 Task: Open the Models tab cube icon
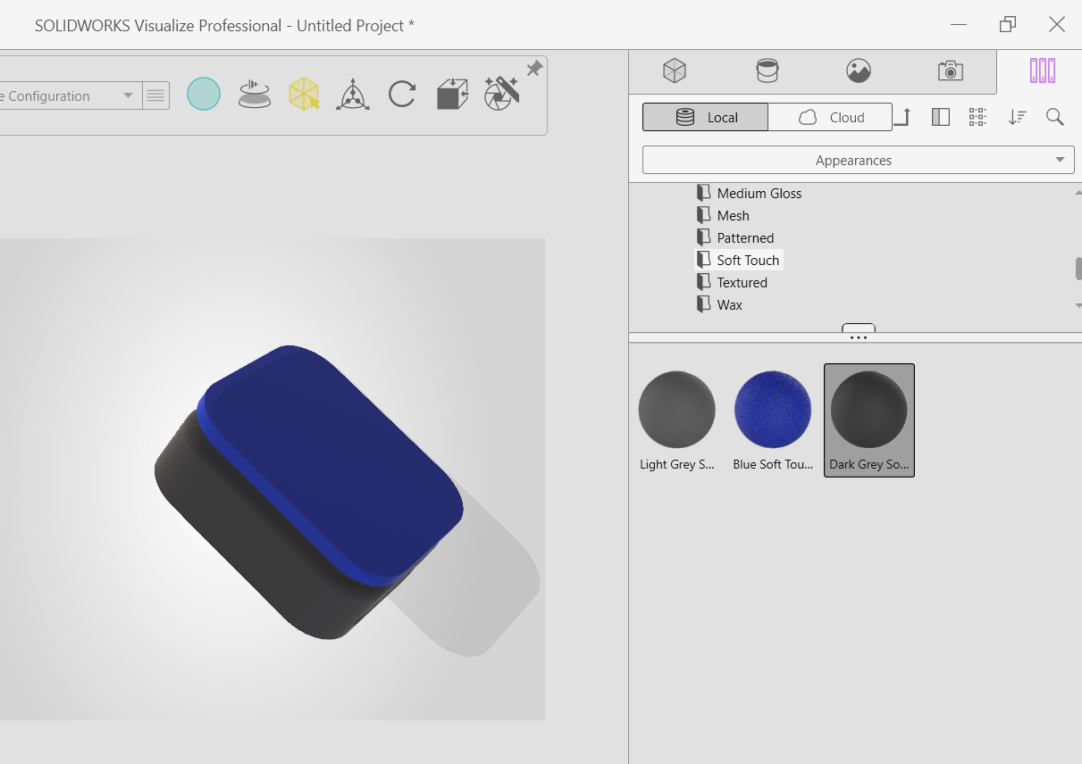pos(674,71)
